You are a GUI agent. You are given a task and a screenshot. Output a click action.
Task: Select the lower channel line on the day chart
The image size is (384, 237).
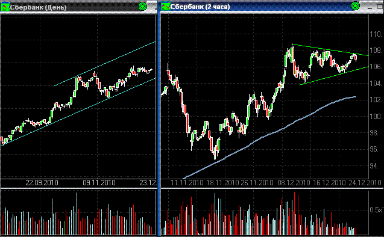click(x=78, y=112)
